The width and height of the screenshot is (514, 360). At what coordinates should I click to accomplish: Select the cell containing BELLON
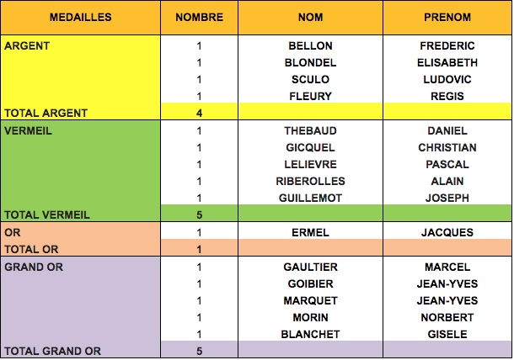(x=310, y=45)
